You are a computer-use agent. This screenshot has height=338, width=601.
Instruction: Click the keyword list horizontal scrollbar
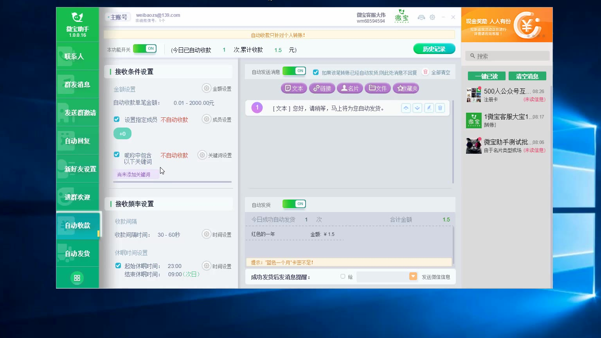point(173,182)
